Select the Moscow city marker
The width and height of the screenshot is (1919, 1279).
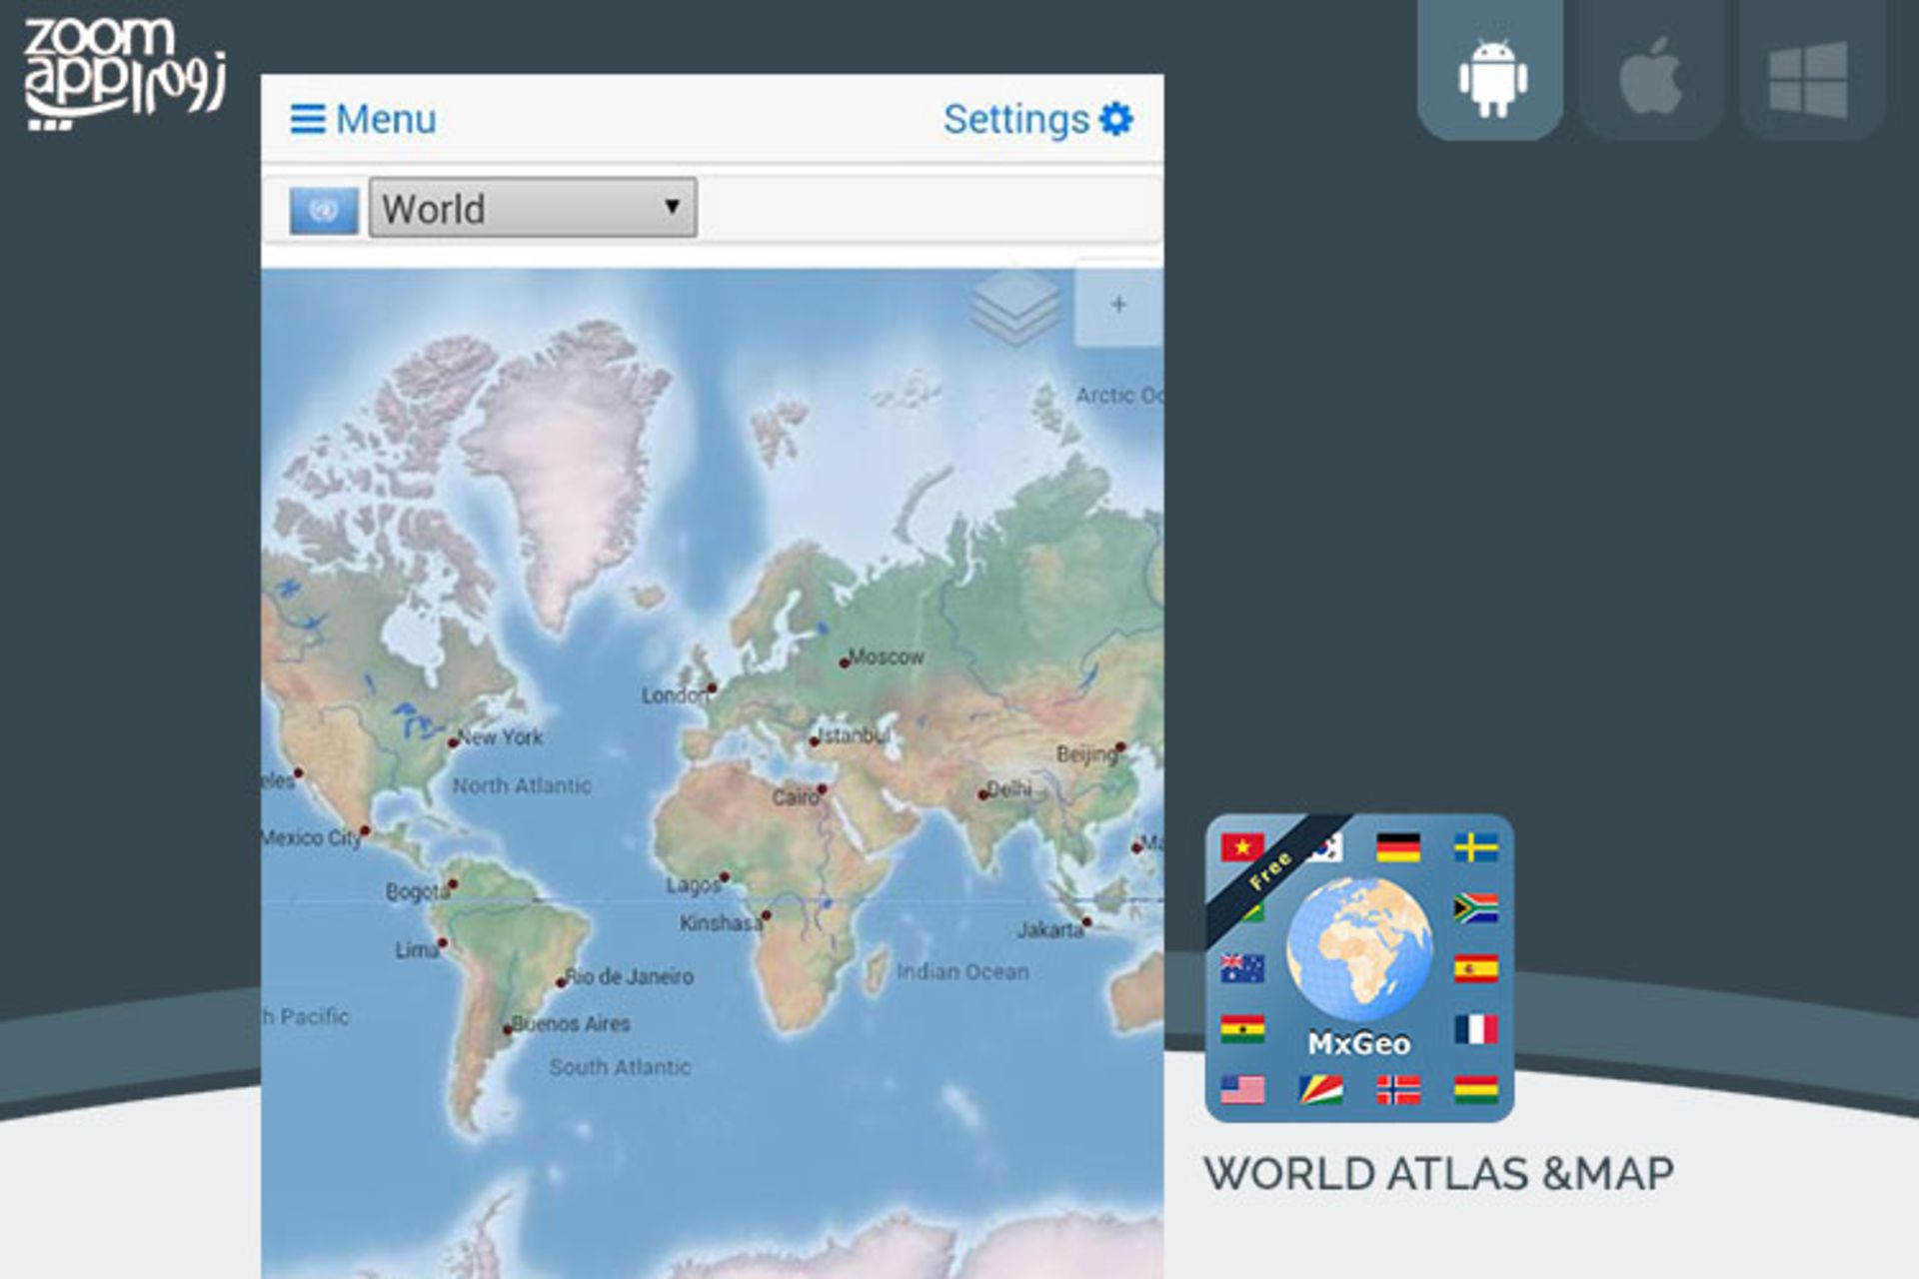click(x=844, y=662)
